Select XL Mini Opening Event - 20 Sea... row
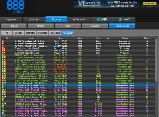This screenshot has height=117, width=159. [78, 78]
